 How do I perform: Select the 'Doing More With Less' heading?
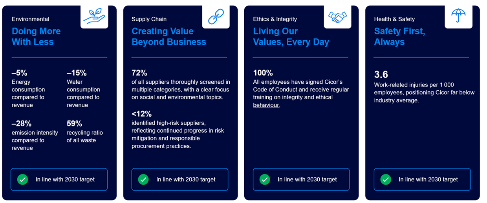point(36,36)
